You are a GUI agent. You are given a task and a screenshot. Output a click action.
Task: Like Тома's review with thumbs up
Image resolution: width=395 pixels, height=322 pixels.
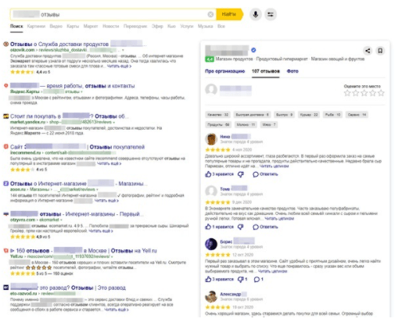208,227
